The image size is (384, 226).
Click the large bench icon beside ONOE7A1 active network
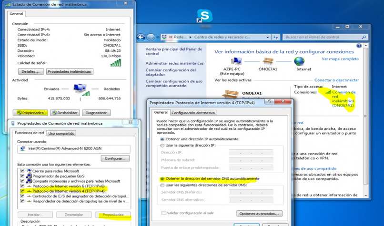pyautogui.click(x=230, y=94)
